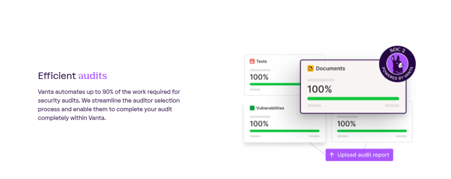Click the red Tests card icon
This screenshot has width=451, height=179.
(252, 61)
